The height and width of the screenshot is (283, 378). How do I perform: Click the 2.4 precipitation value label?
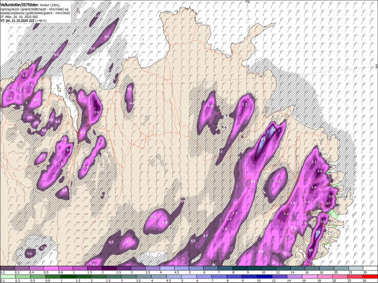coord(314,187)
